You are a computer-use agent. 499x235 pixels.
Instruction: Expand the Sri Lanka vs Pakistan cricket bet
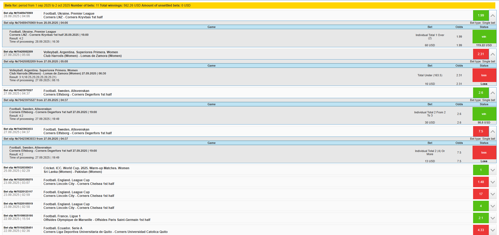click(492, 170)
